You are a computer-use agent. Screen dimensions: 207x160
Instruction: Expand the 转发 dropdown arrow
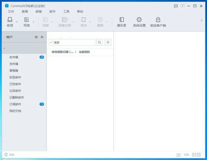[90, 22]
